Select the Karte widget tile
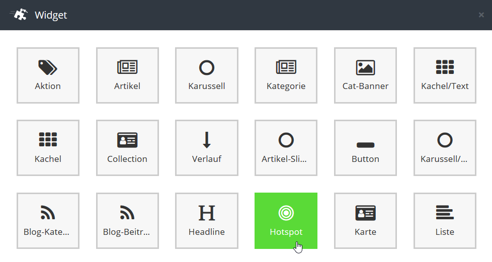 point(366,221)
